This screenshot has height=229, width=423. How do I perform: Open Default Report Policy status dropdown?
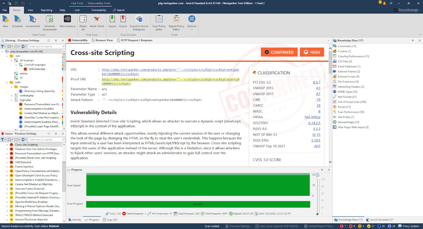320,226
